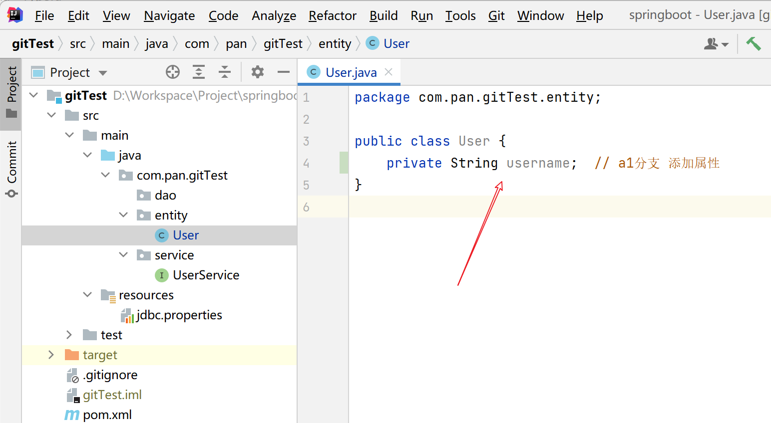Open the Git menu
This screenshot has height=423, width=771.
[496, 16]
